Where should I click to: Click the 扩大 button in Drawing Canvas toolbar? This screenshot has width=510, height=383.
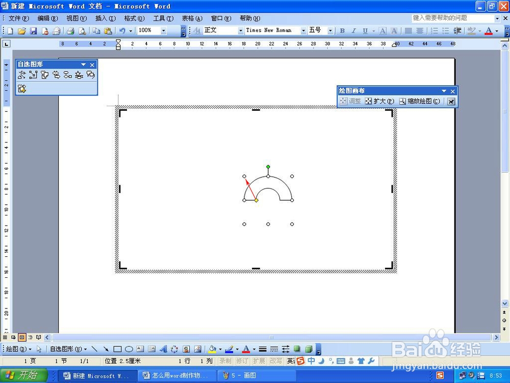[379, 101]
